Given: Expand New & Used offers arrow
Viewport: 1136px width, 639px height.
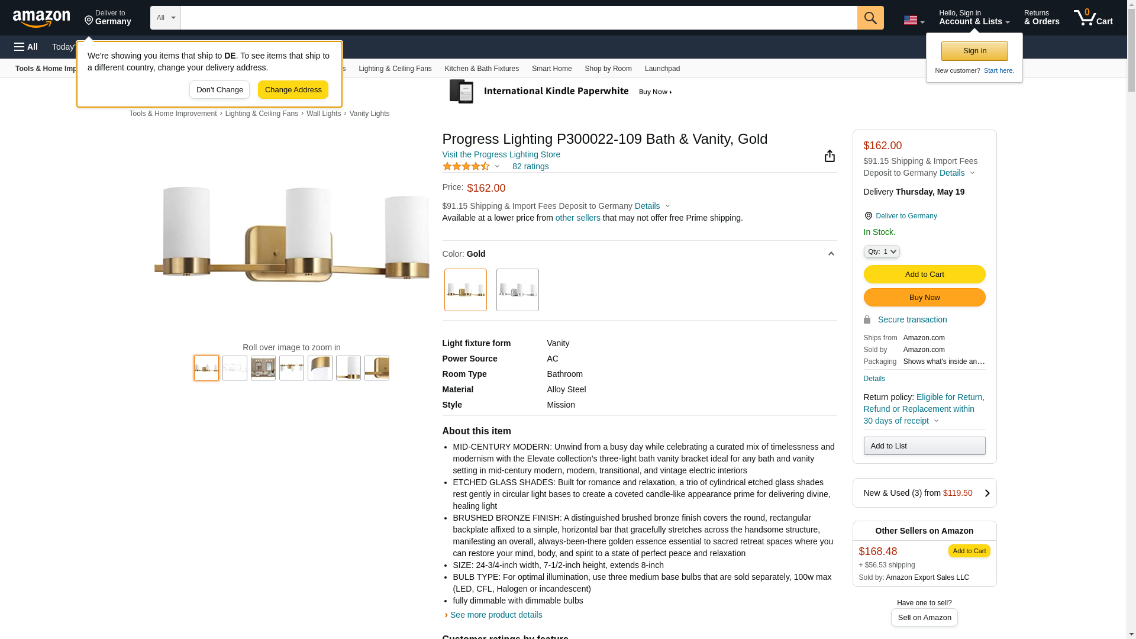Looking at the screenshot, I should point(986,493).
